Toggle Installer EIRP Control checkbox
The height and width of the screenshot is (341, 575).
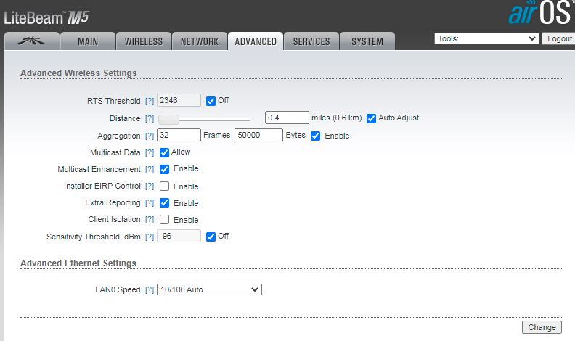[165, 186]
